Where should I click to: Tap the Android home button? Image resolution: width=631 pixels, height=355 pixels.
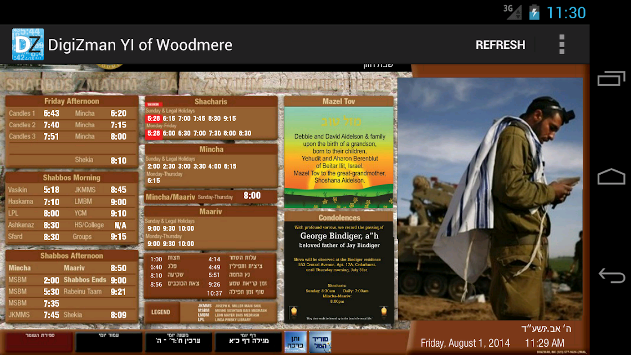(x=611, y=177)
